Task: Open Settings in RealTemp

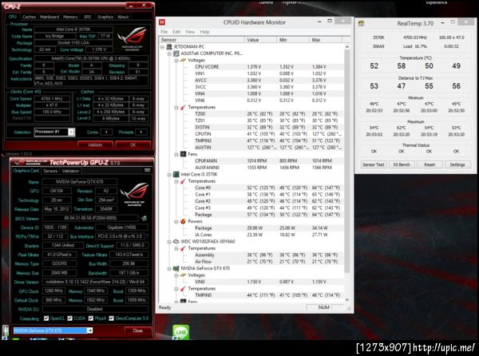Action: point(457,164)
